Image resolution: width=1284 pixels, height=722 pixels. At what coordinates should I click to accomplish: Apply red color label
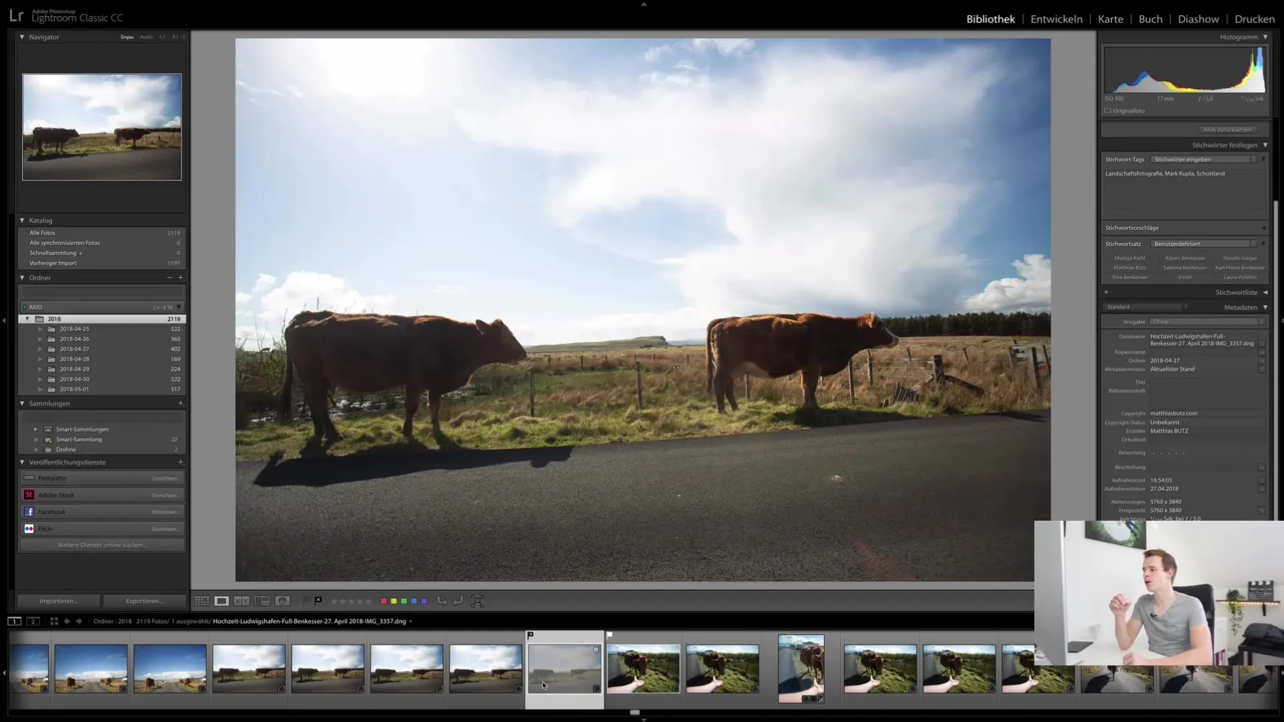(384, 601)
